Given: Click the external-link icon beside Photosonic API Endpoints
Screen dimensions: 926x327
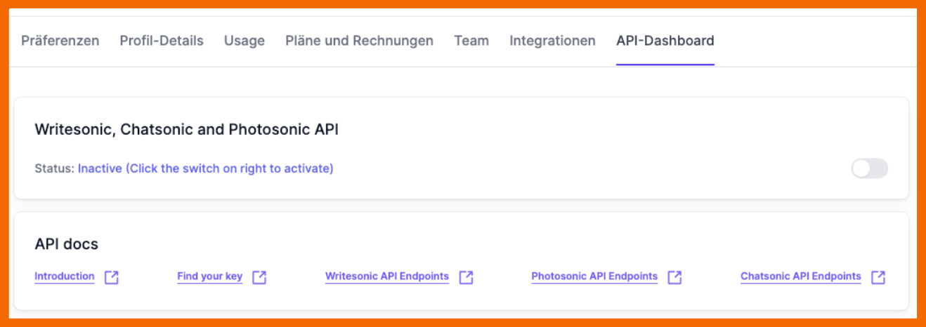Looking at the screenshot, I should click(674, 277).
